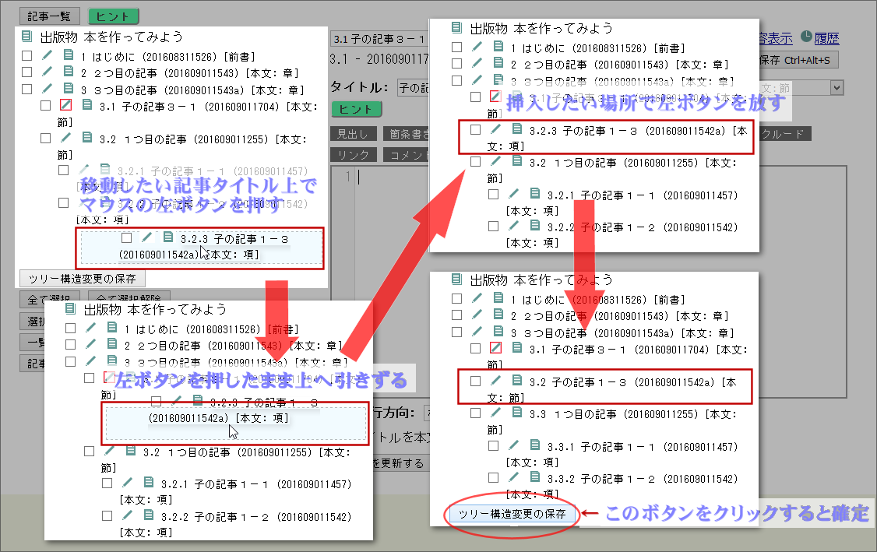The image size is (877, 552).
Task: Click document icon for 3.2.2 in upper-right tree panel
Action: tap(535, 225)
